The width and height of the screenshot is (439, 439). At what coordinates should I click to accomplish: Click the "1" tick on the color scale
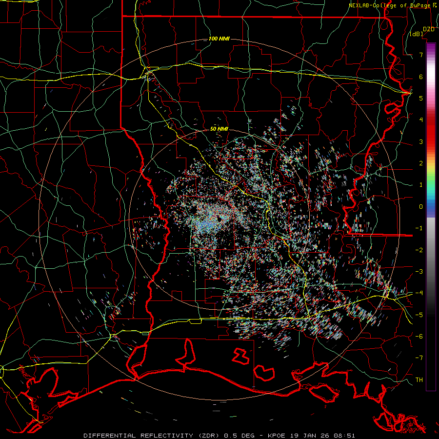tap(421, 185)
